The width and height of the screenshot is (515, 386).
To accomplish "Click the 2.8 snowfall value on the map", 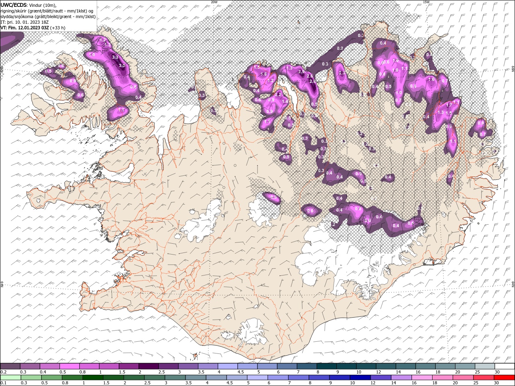I will pos(313,81).
